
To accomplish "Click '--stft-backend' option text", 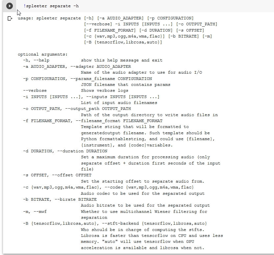I will click(120, 223).
